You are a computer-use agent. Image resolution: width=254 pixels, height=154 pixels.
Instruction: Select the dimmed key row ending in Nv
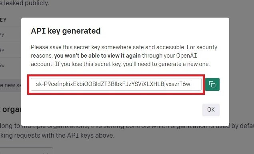pos(10,50)
